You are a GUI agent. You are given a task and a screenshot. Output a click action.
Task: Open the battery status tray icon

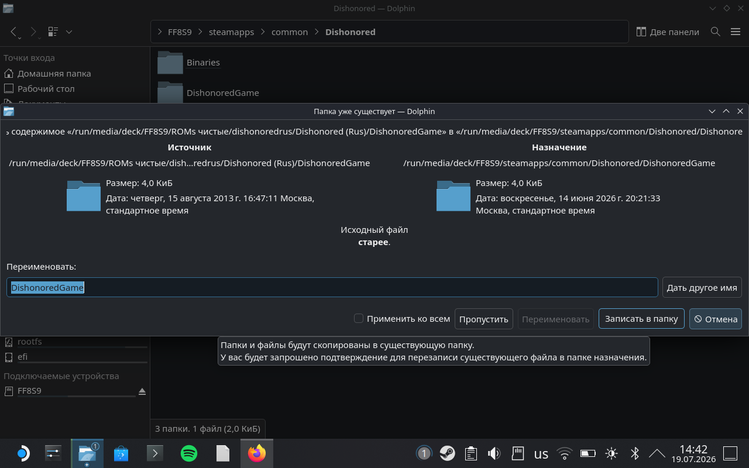pyautogui.click(x=588, y=453)
